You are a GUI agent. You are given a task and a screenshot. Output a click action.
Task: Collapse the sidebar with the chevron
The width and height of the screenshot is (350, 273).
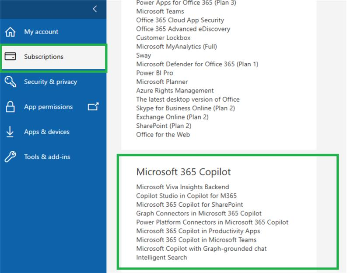(x=96, y=9)
